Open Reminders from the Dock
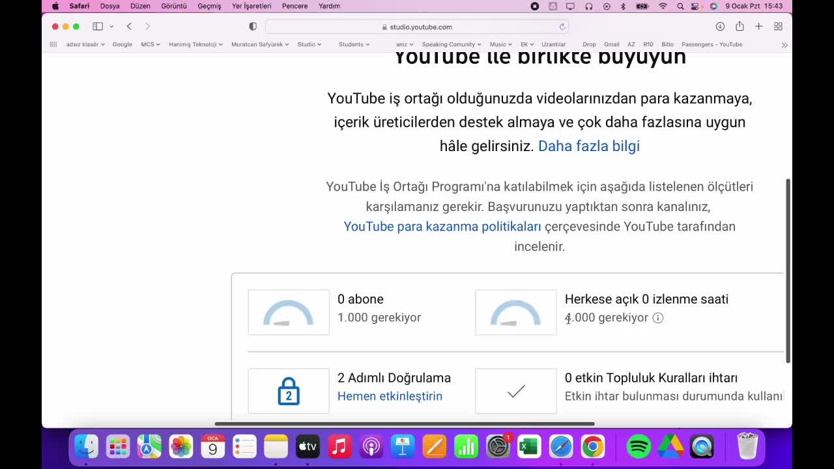The height and width of the screenshot is (469, 834). 244,447
